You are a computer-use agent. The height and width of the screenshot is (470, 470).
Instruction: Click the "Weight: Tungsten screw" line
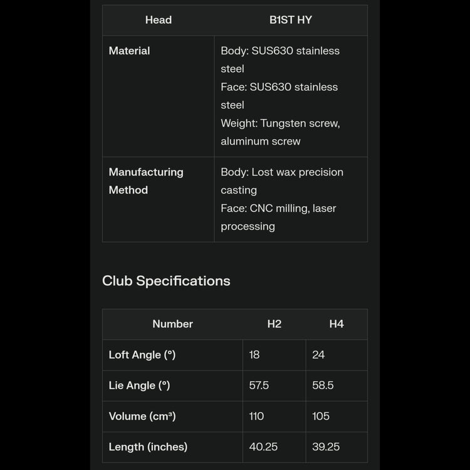click(280, 123)
